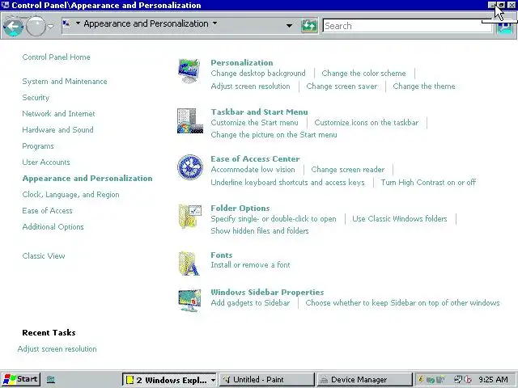Open Programs category in sidebar
518x388 pixels.
[38, 145]
